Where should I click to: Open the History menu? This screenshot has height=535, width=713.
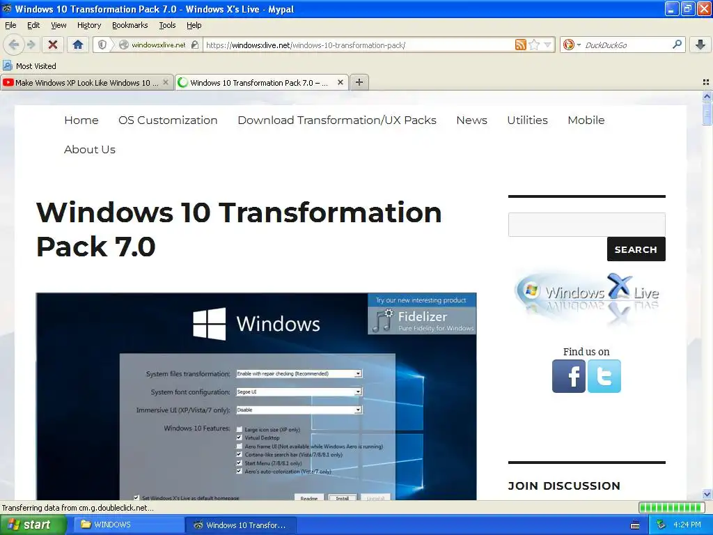pyautogui.click(x=89, y=25)
